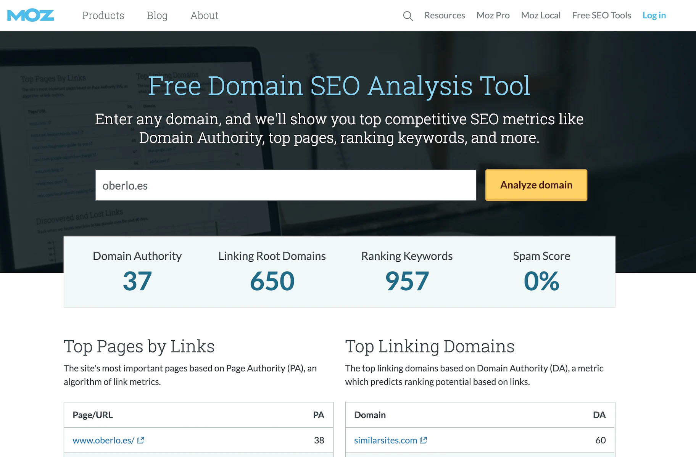The height and width of the screenshot is (457, 696).
Task: Click the Ranking Keywords label
Action: 407,256
